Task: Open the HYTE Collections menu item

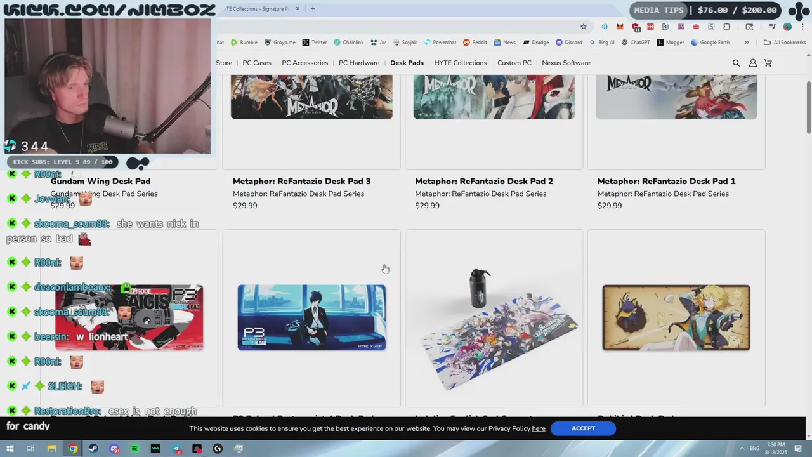Action: pos(461,63)
